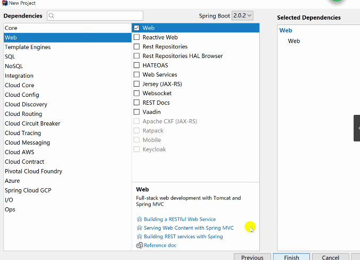Open the Cloud Tracing category
Image resolution: width=360 pixels, height=260 pixels.
click(x=68, y=133)
